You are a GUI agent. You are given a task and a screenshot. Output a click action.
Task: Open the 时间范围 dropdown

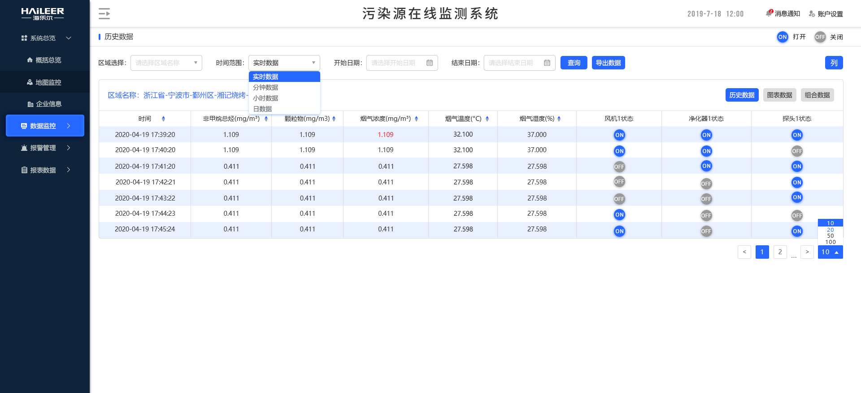pos(284,63)
